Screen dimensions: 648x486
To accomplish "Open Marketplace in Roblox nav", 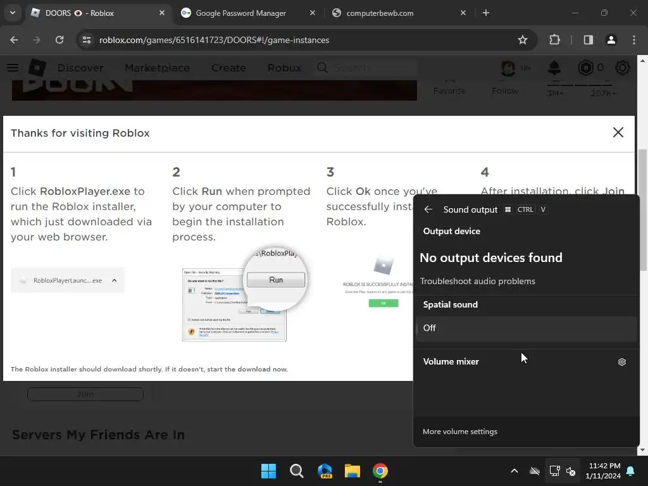I will [x=157, y=68].
